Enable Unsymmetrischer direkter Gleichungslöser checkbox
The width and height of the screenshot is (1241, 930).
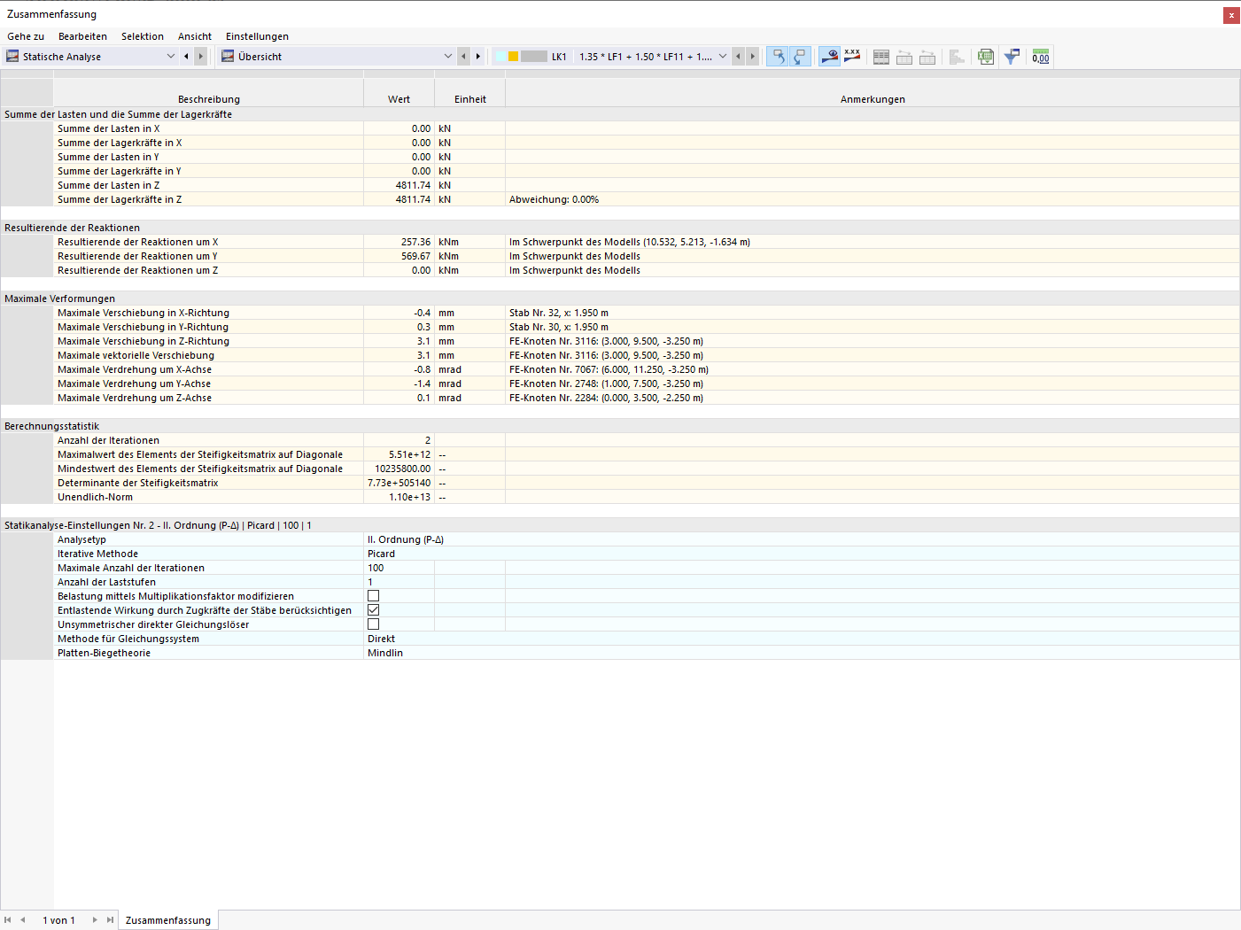373,624
